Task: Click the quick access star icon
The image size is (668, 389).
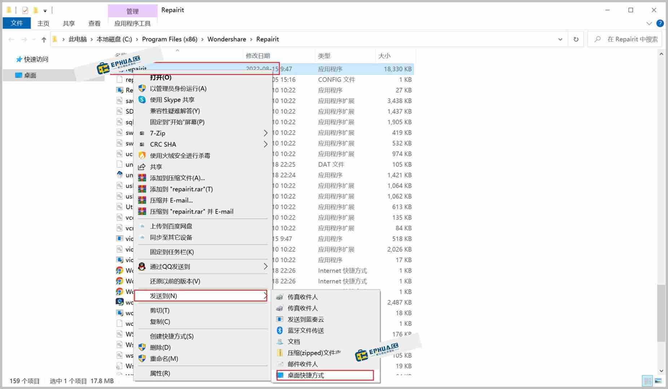Action: pyautogui.click(x=19, y=59)
